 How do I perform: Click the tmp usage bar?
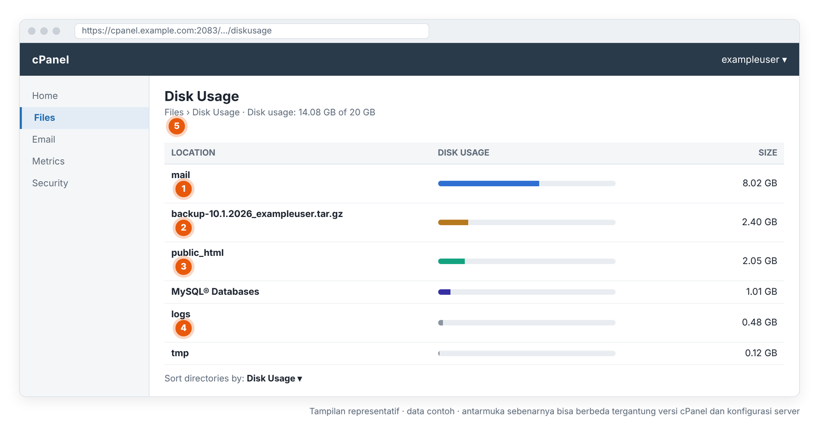(x=527, y=353)
